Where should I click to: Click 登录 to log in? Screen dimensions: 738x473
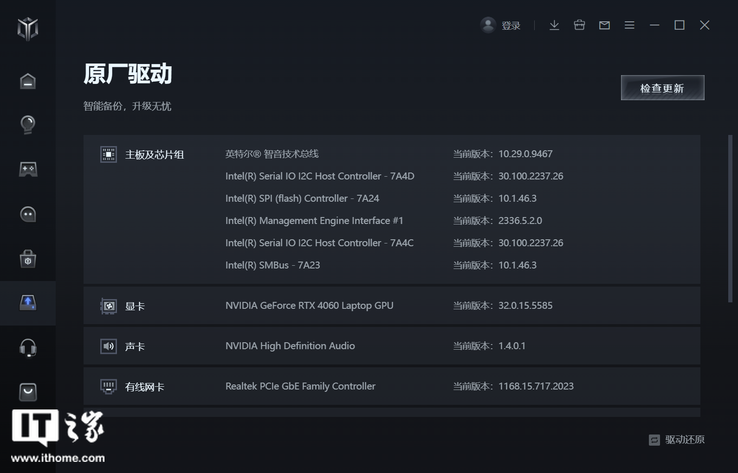(x=511, y=26)
